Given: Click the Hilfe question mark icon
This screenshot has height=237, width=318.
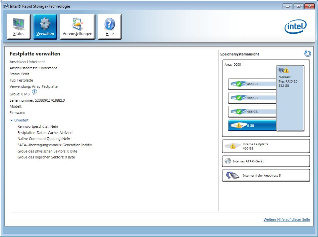Looking at the screenshot, I should point(110,24).
